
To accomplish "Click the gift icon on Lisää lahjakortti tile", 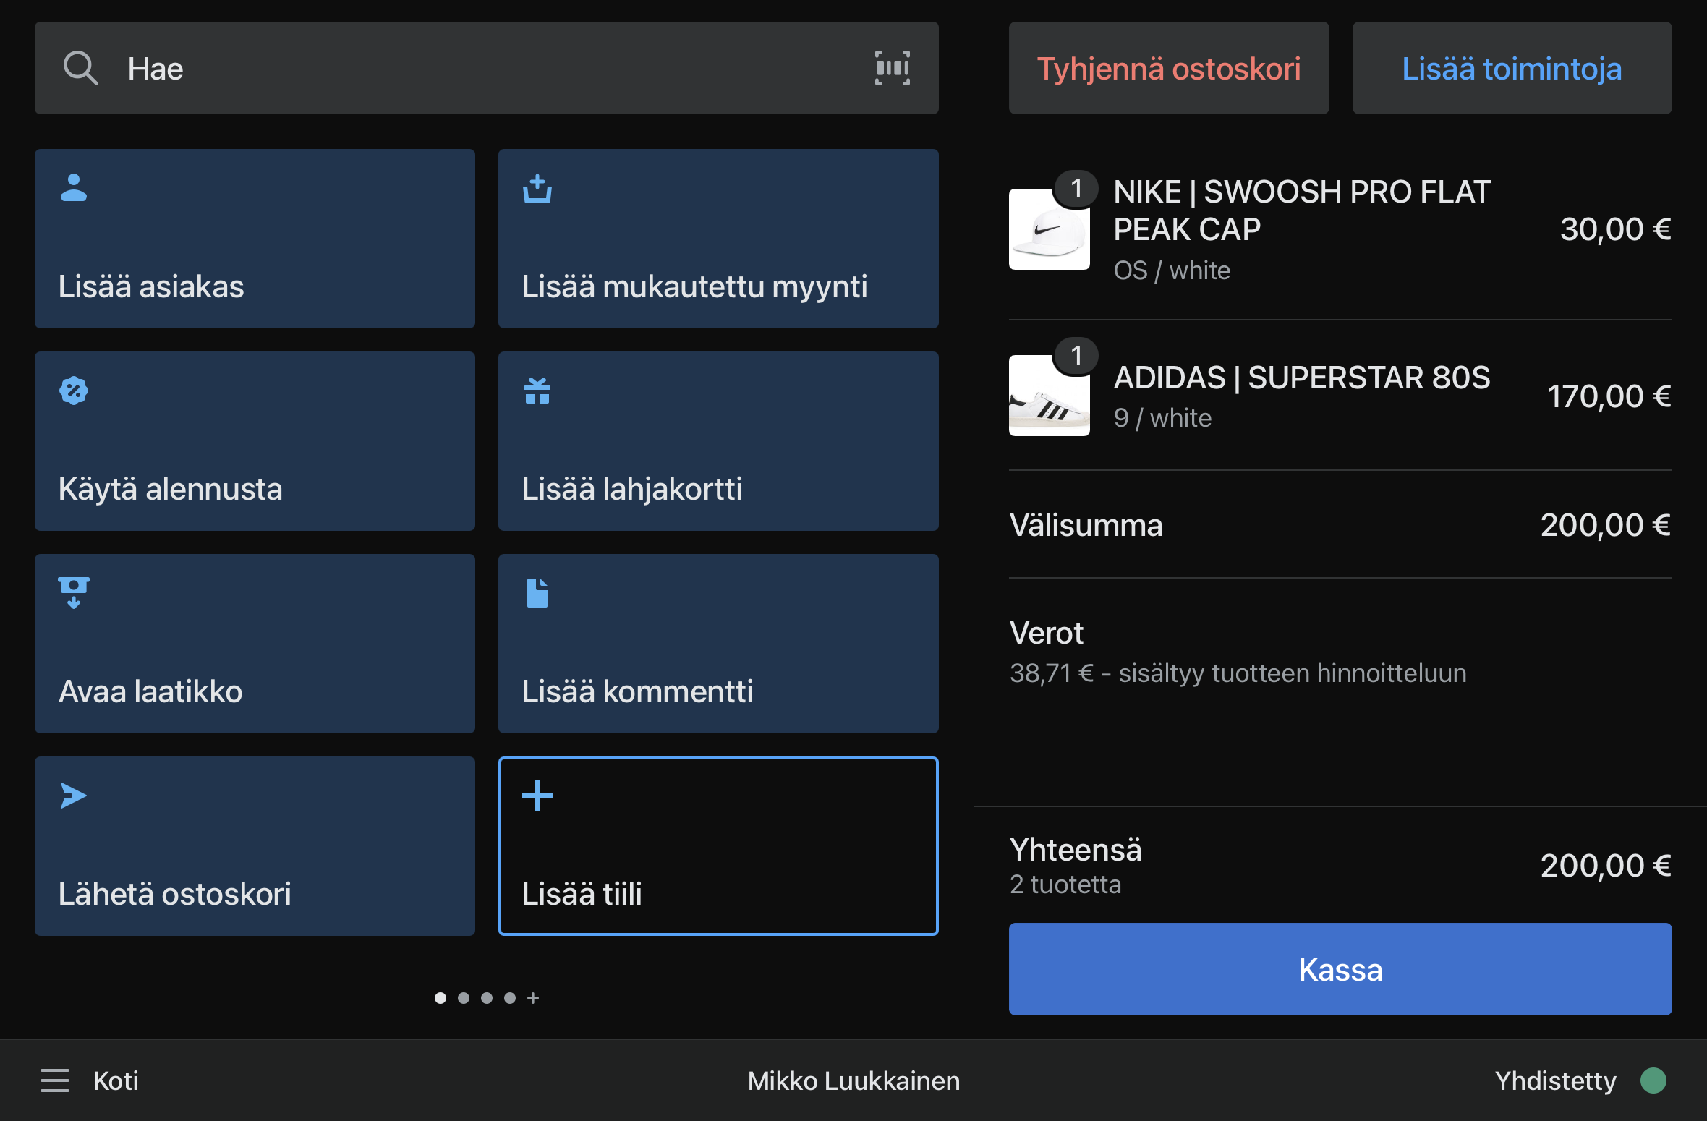I will [x=537, y=391].
